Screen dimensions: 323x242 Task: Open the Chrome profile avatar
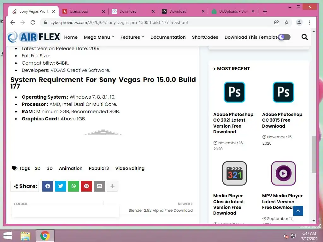[x=299, y=22]
